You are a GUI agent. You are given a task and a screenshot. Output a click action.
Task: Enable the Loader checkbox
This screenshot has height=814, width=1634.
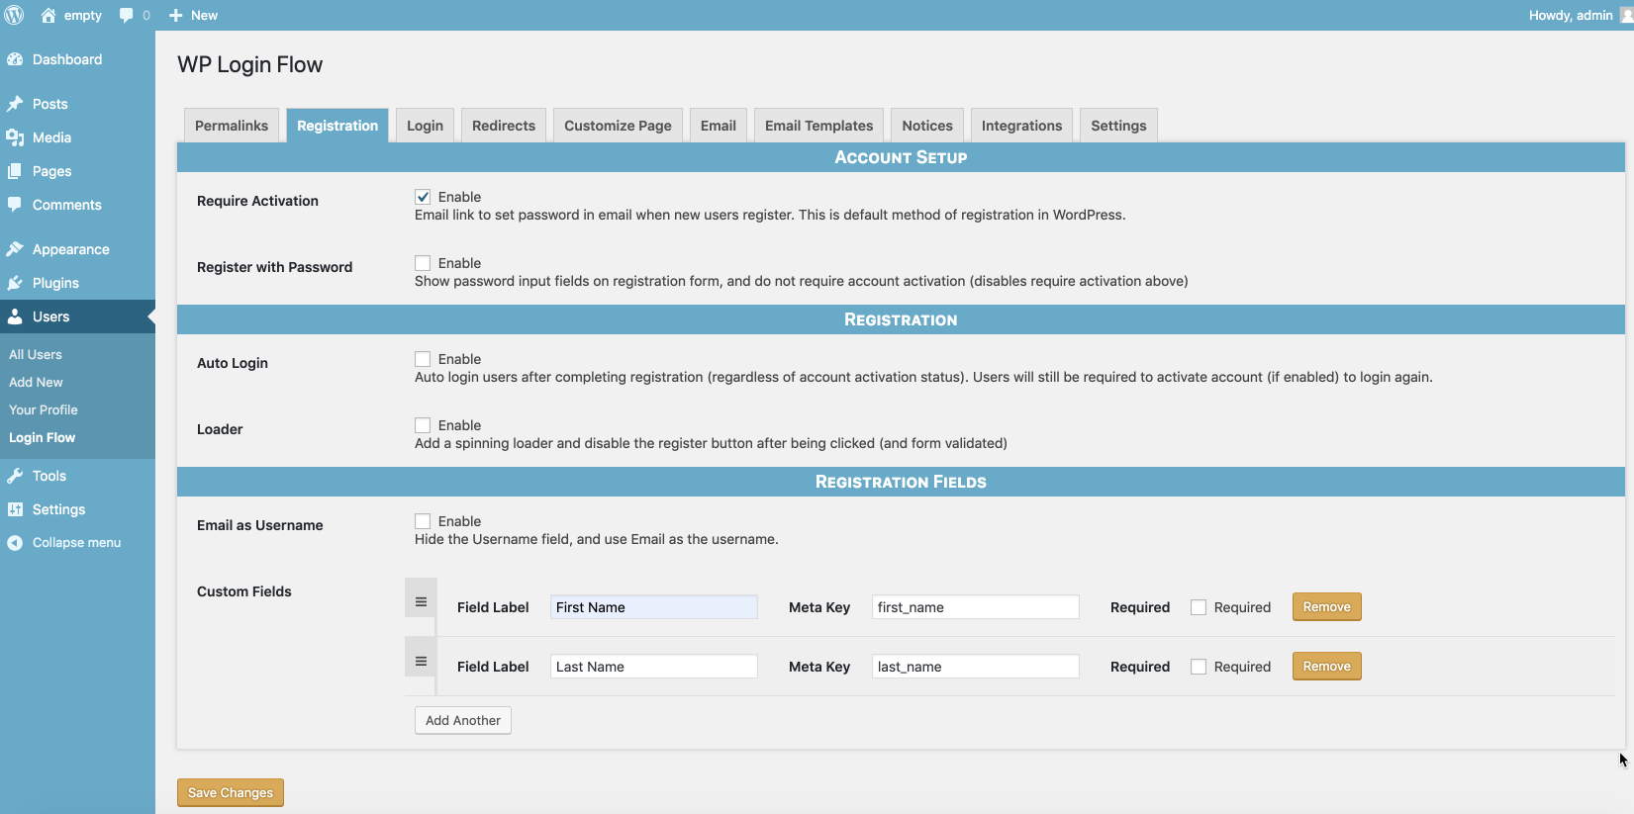[x=423, y=425]
